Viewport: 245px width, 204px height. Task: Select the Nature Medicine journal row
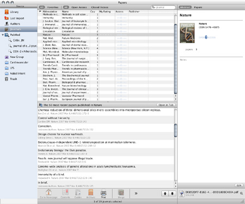[x=106, y=38]
